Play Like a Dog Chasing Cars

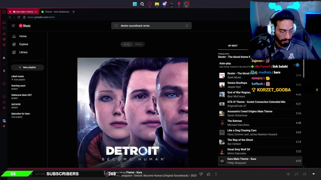coord(260,132)
